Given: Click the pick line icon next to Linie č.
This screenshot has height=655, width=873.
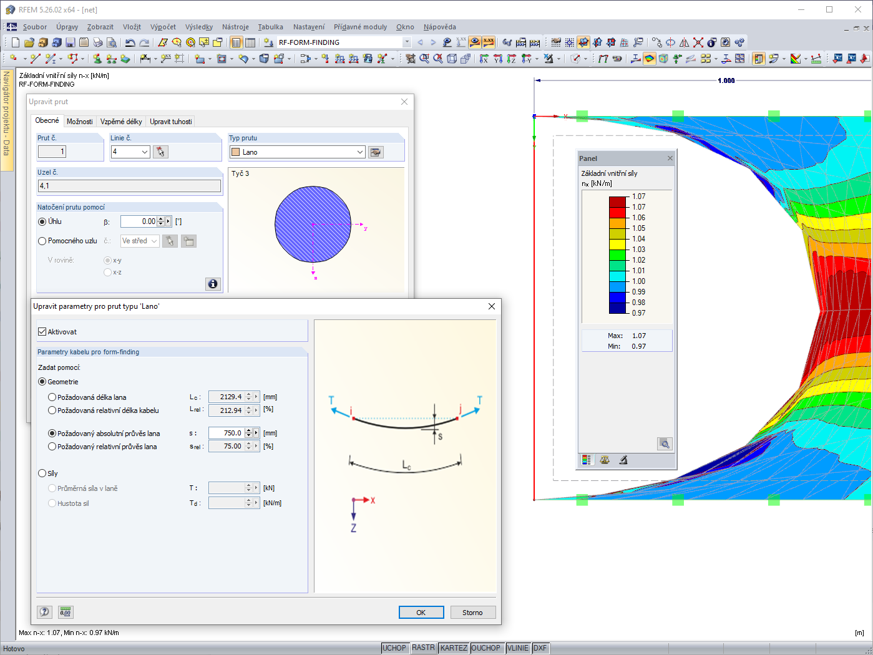Looking at the screenshot, I should (160, 152).
